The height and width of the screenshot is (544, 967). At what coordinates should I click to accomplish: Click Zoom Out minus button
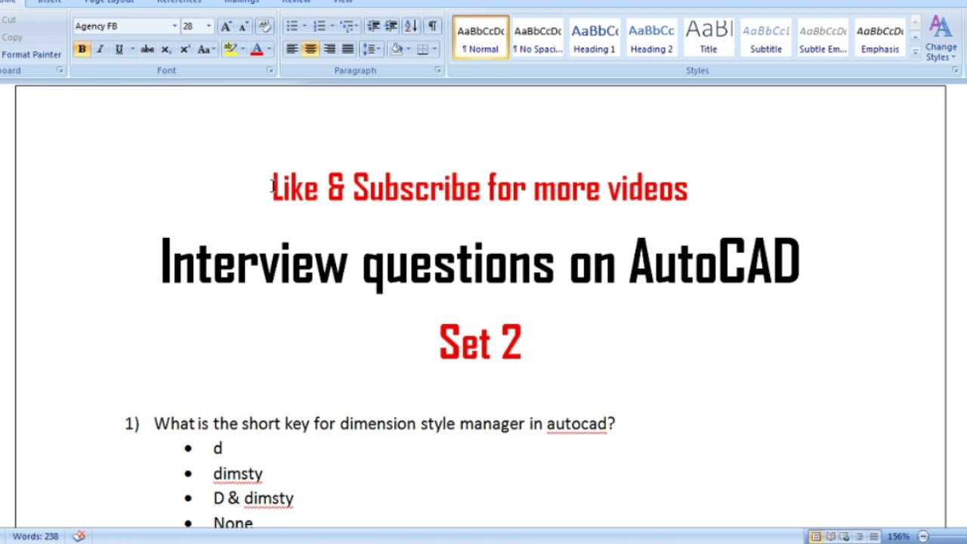click(923, 536)
